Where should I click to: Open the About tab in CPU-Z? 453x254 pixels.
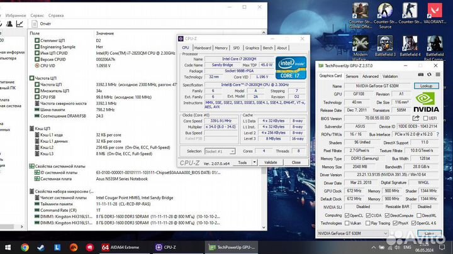pyautogui.click(x=282, y=48)
